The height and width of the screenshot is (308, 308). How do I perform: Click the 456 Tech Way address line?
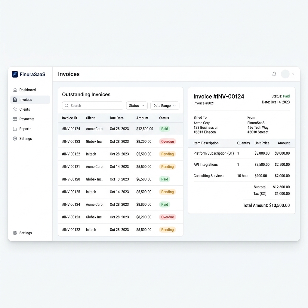[x=258, y=128]
